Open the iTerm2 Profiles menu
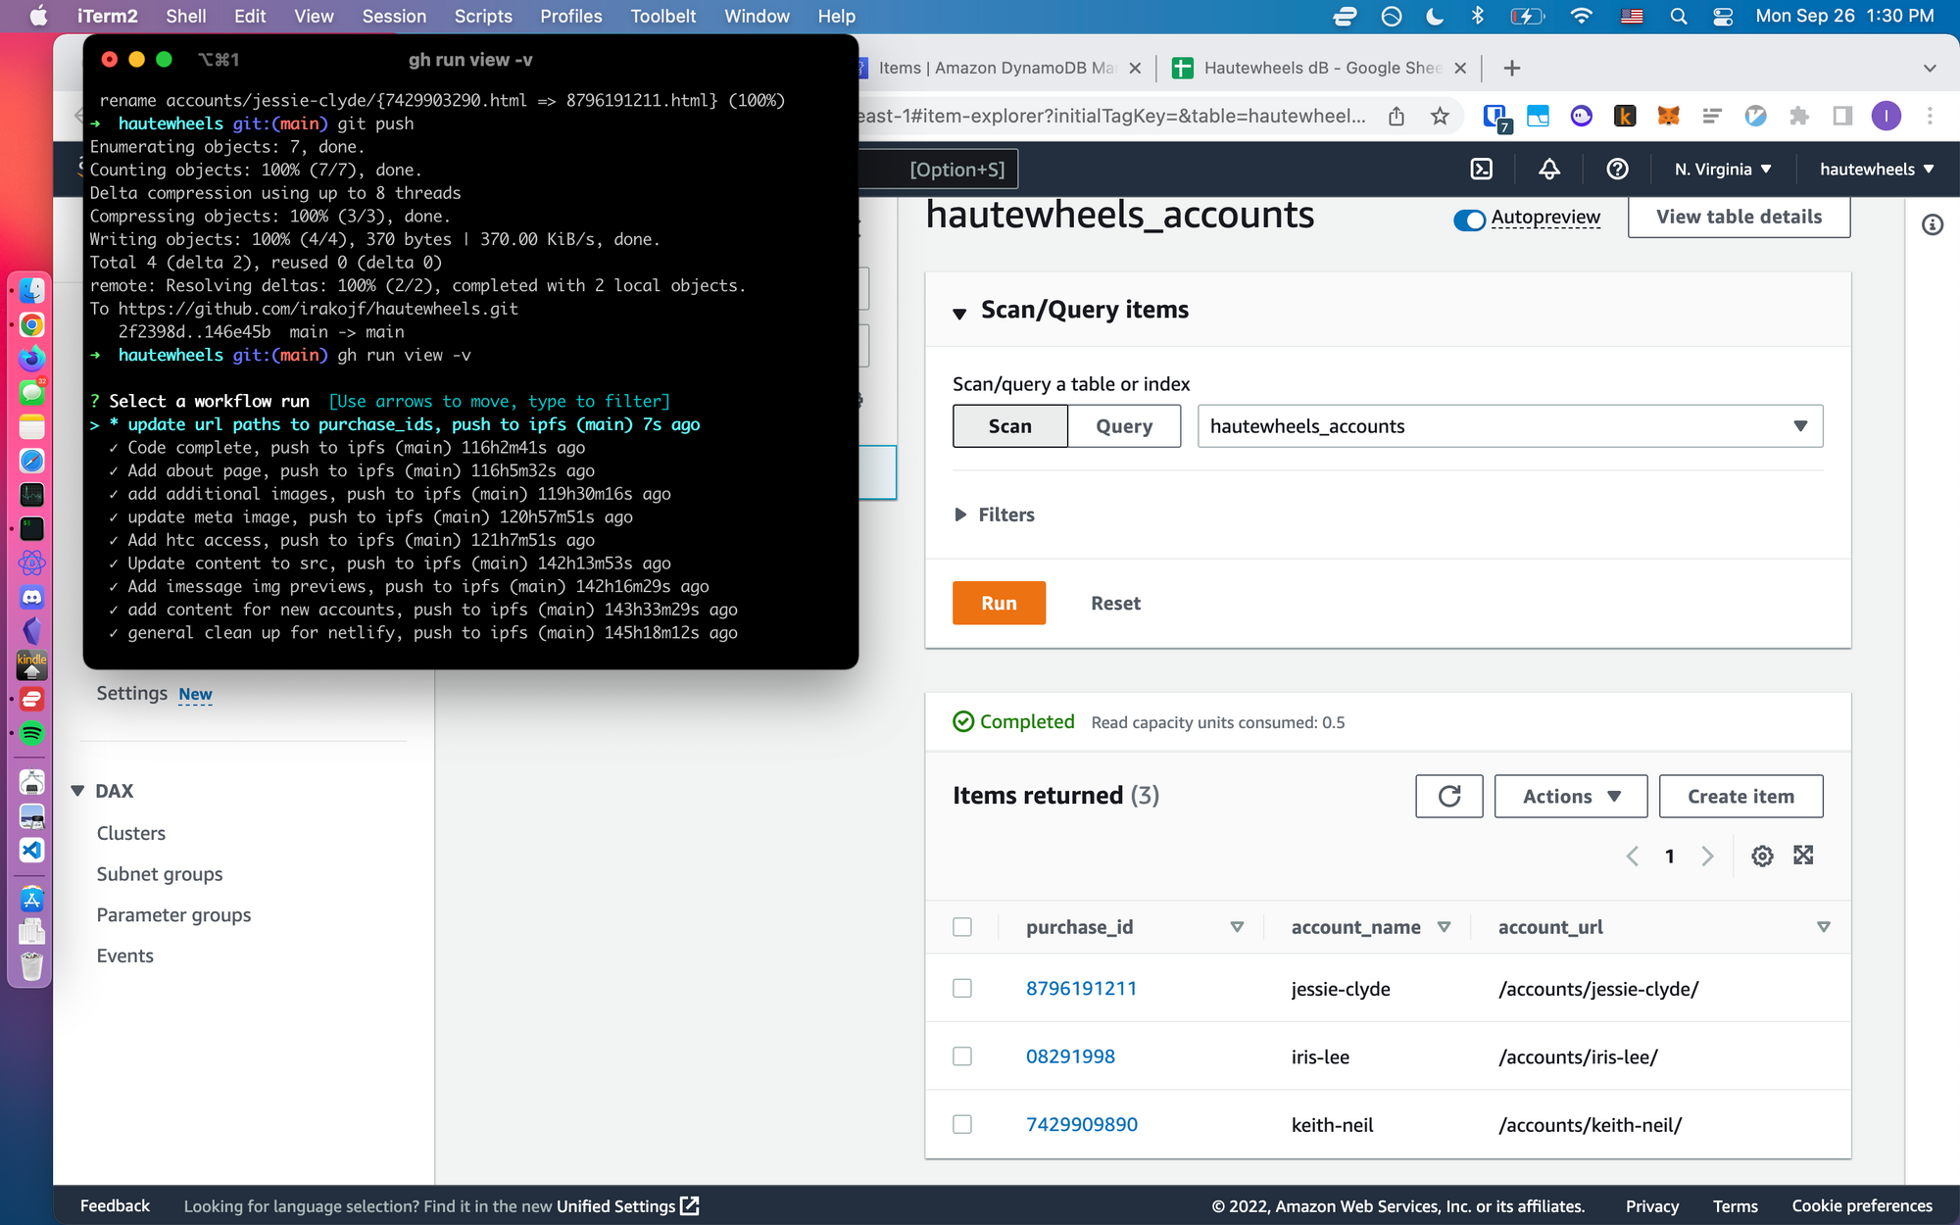1960x1225 pixels. 570,16
